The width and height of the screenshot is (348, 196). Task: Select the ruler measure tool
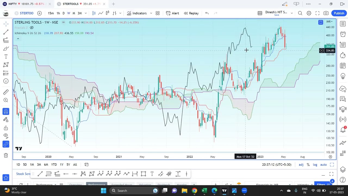(x=6, y=92)
